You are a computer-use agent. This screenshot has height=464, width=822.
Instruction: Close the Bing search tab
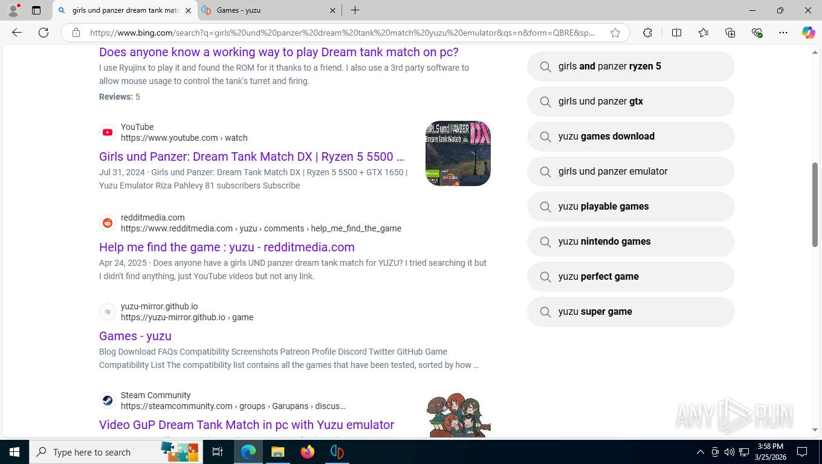point(188,10)
